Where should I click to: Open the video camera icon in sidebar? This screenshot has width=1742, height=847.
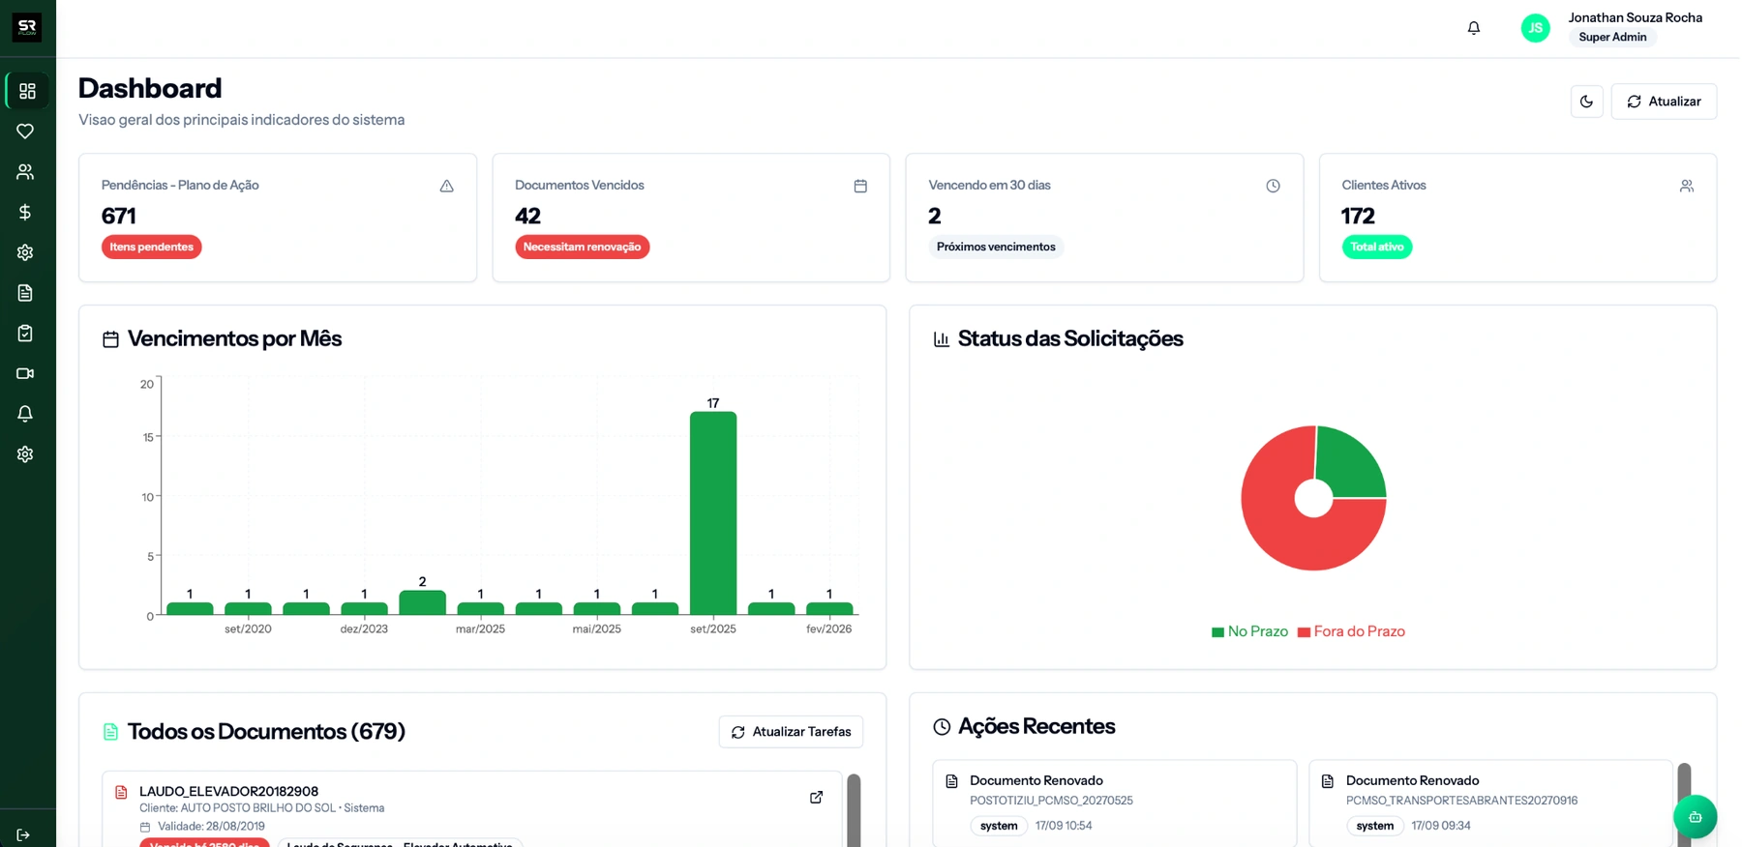[x=25, y=373]
